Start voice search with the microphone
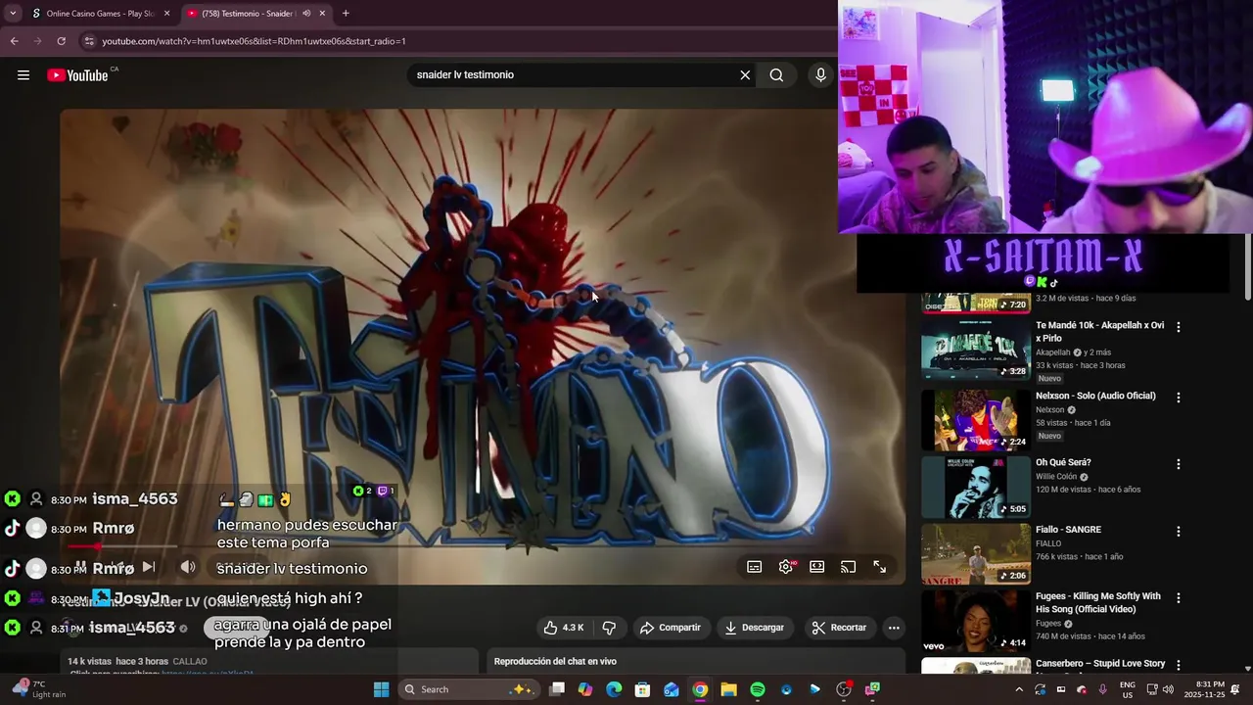Viewport: 1253px width, 705px height. click(820, 75)
